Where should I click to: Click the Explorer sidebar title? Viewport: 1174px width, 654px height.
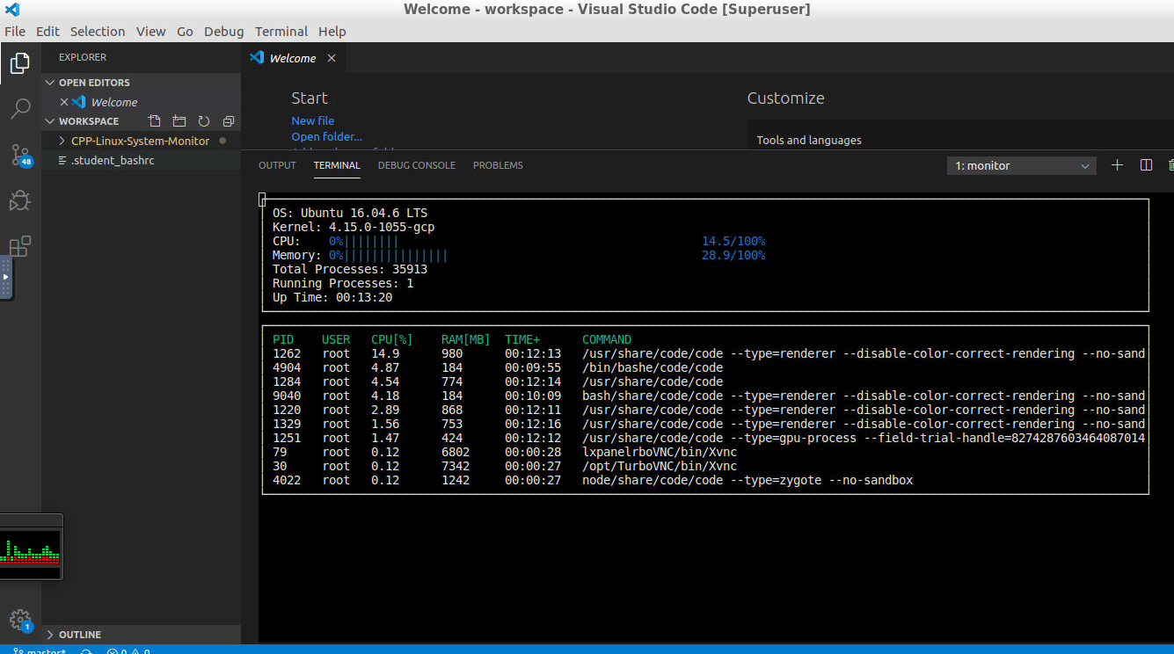[83, 57]
